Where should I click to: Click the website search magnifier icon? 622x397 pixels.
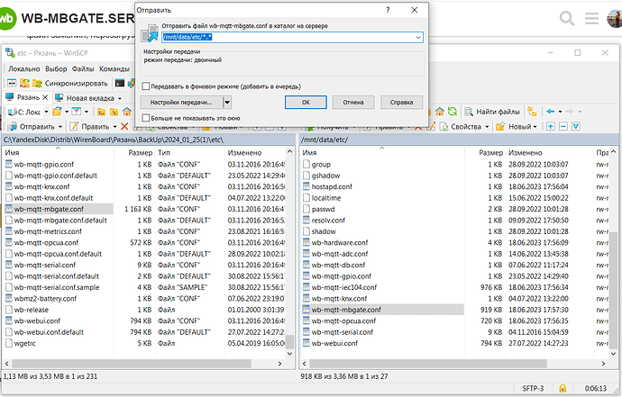click(567, 18)
